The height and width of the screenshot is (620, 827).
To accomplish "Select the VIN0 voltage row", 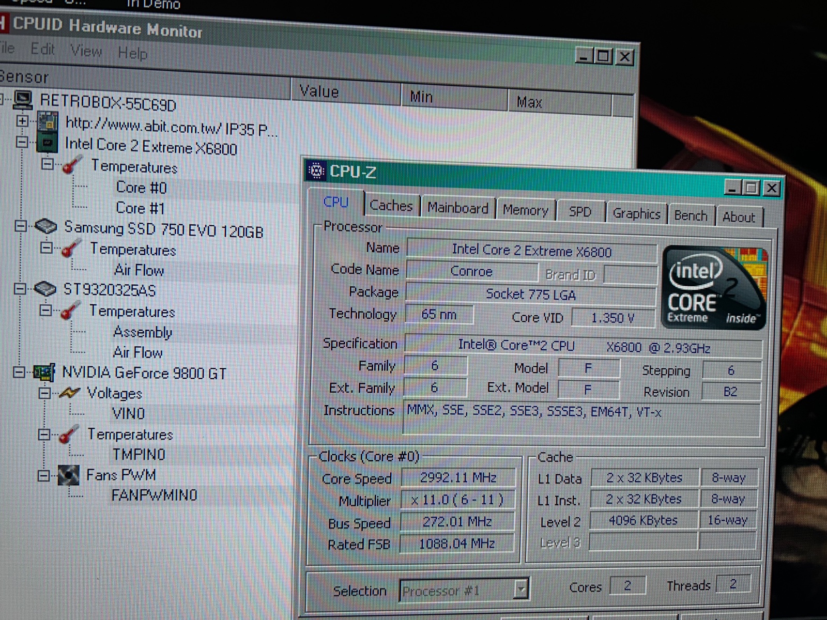I will click(128, 413).
